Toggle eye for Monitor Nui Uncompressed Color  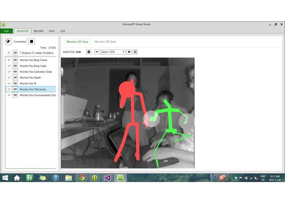point(15,95)
